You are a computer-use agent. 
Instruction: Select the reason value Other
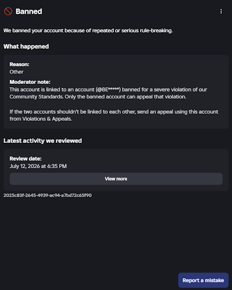16,72
